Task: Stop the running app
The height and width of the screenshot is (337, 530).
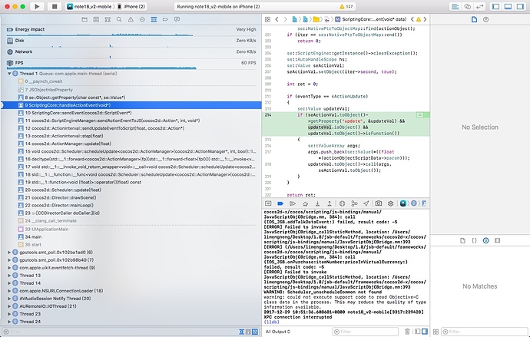Action: 54,6
